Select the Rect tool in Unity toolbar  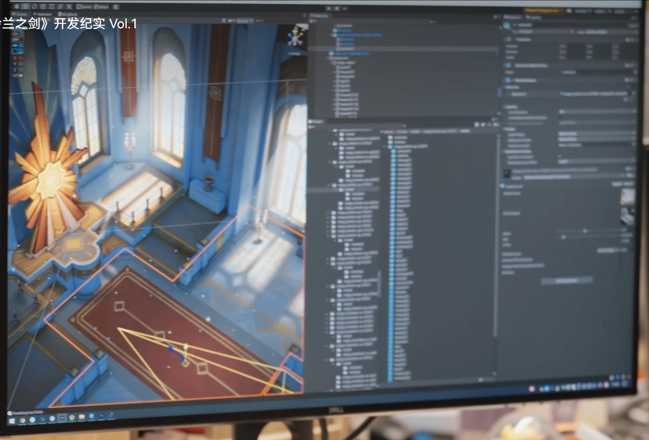pos(51,6)
